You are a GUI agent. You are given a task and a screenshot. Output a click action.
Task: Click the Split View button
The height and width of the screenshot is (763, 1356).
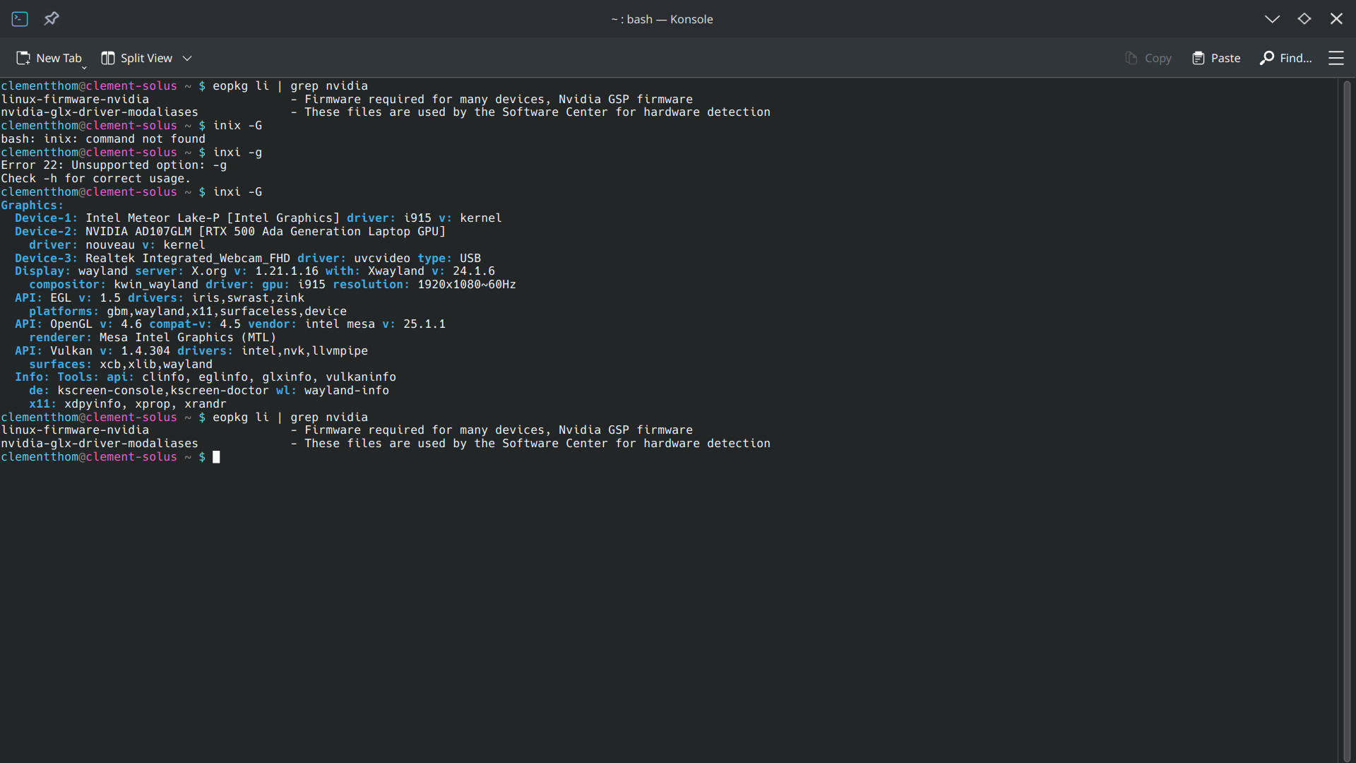click(137, 58)
